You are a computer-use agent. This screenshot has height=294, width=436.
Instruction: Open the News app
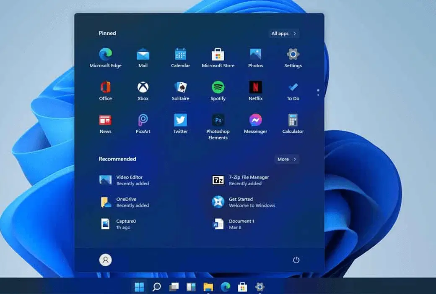point(105,124)
